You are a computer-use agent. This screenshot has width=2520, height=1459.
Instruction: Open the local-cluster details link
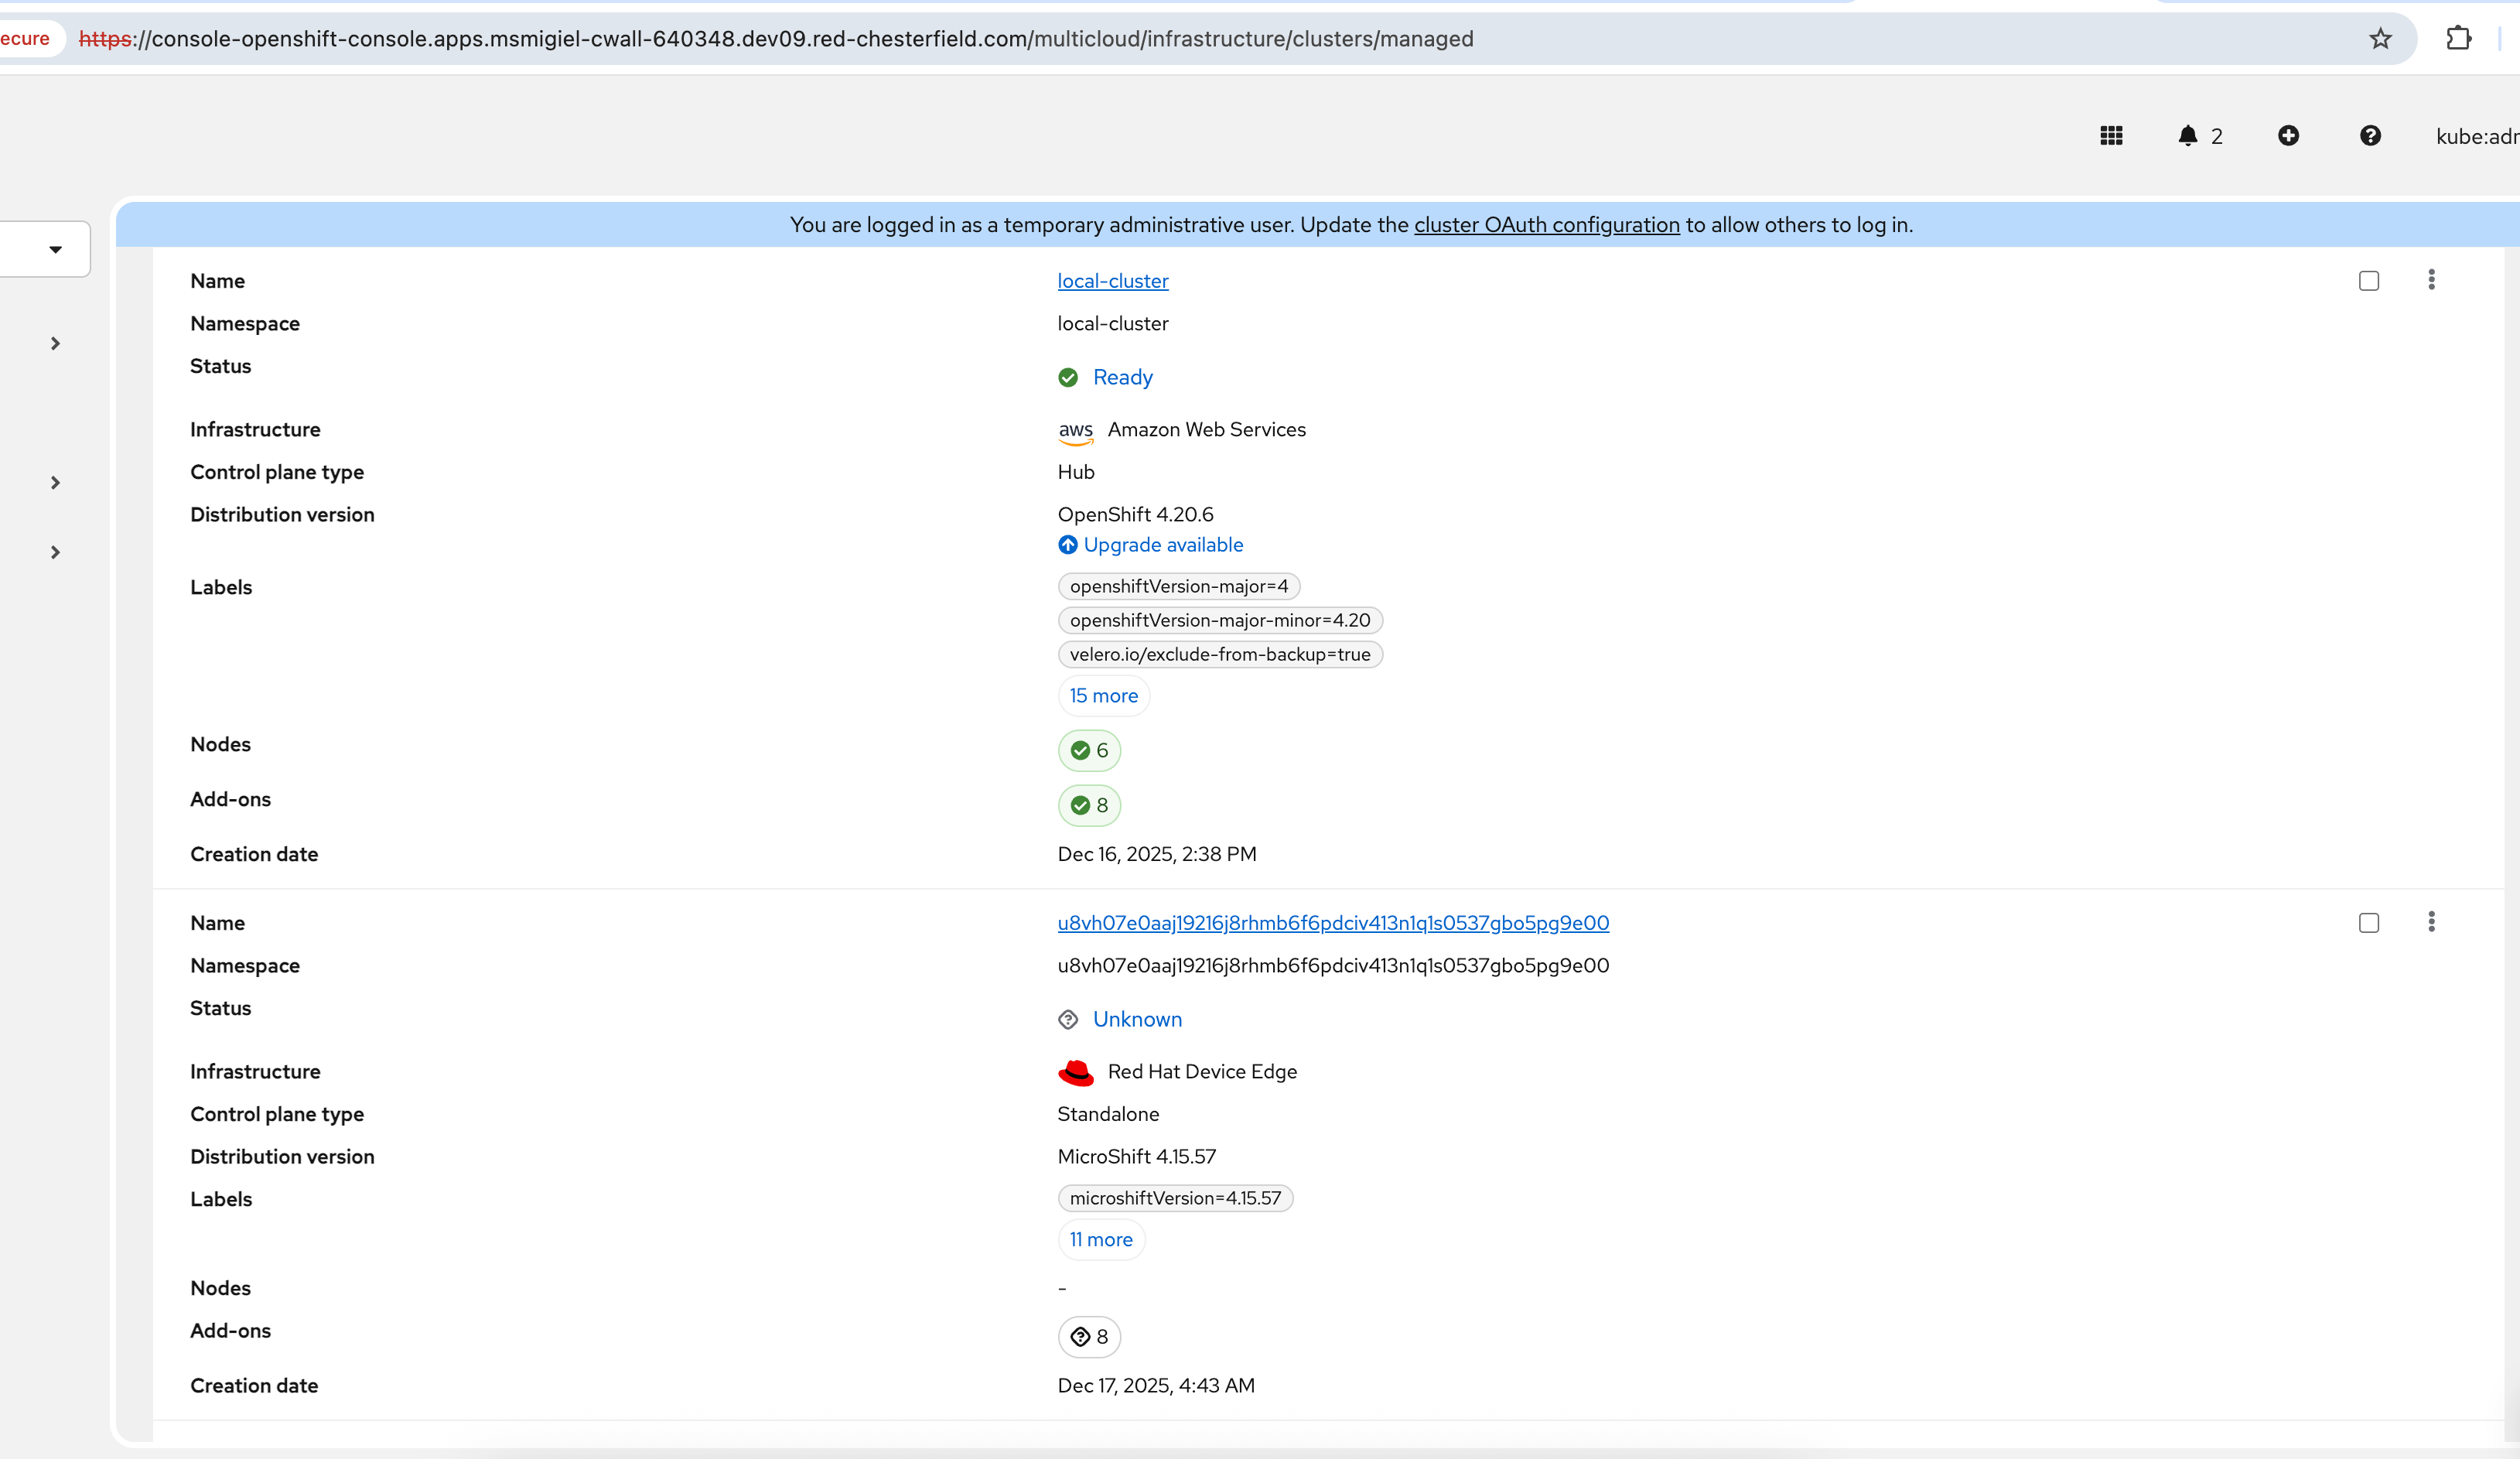tap(1112, 281)
